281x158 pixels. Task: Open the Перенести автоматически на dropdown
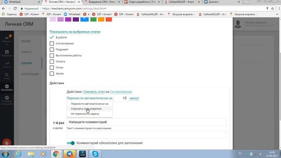point(90,98)
